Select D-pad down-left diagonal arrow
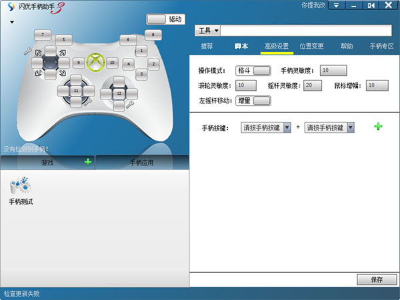 38,73
